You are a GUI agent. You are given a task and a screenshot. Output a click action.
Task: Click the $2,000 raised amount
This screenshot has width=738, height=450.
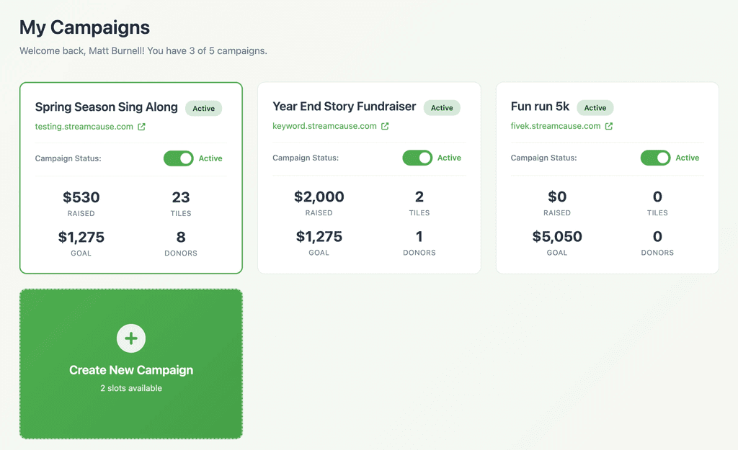(319, 197)
